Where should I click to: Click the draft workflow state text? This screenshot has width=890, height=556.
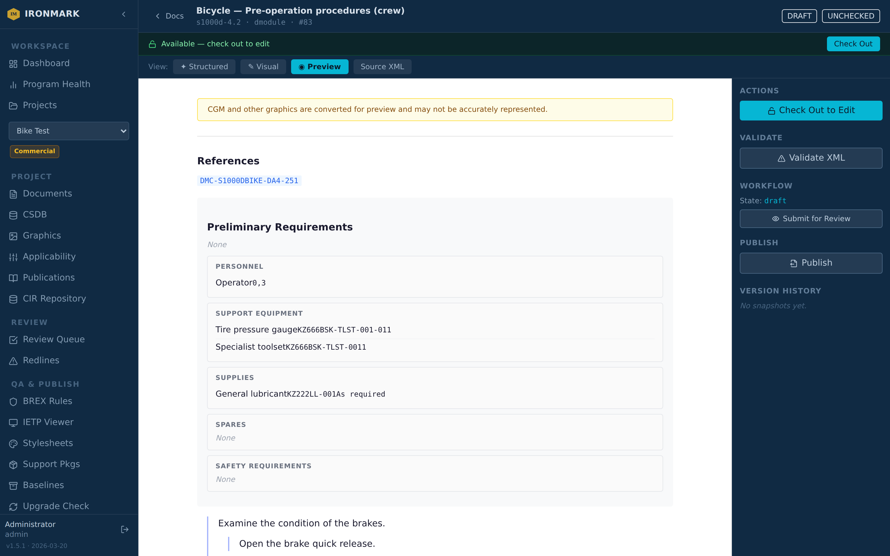point(775,201)
